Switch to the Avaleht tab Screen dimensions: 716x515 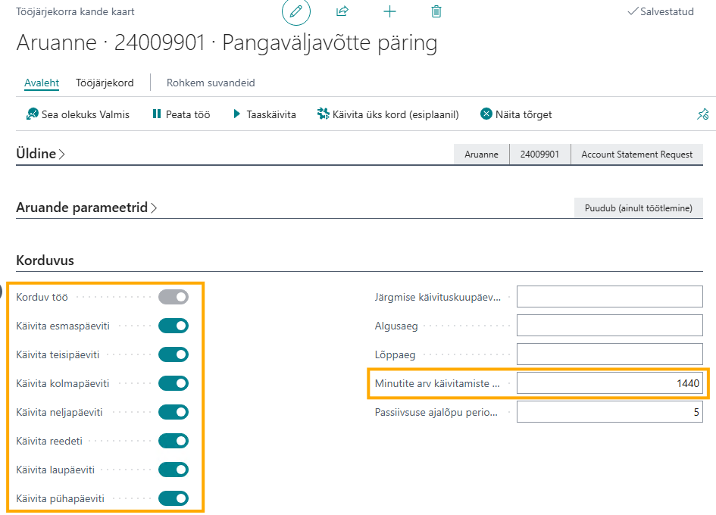click(x=42, y=83)
